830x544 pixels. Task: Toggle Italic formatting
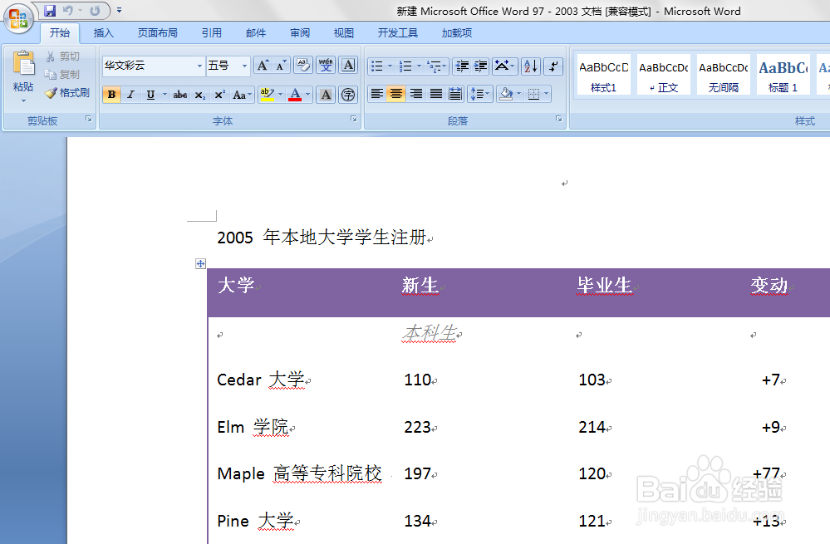pyautogui.click(x=130, y=94)
